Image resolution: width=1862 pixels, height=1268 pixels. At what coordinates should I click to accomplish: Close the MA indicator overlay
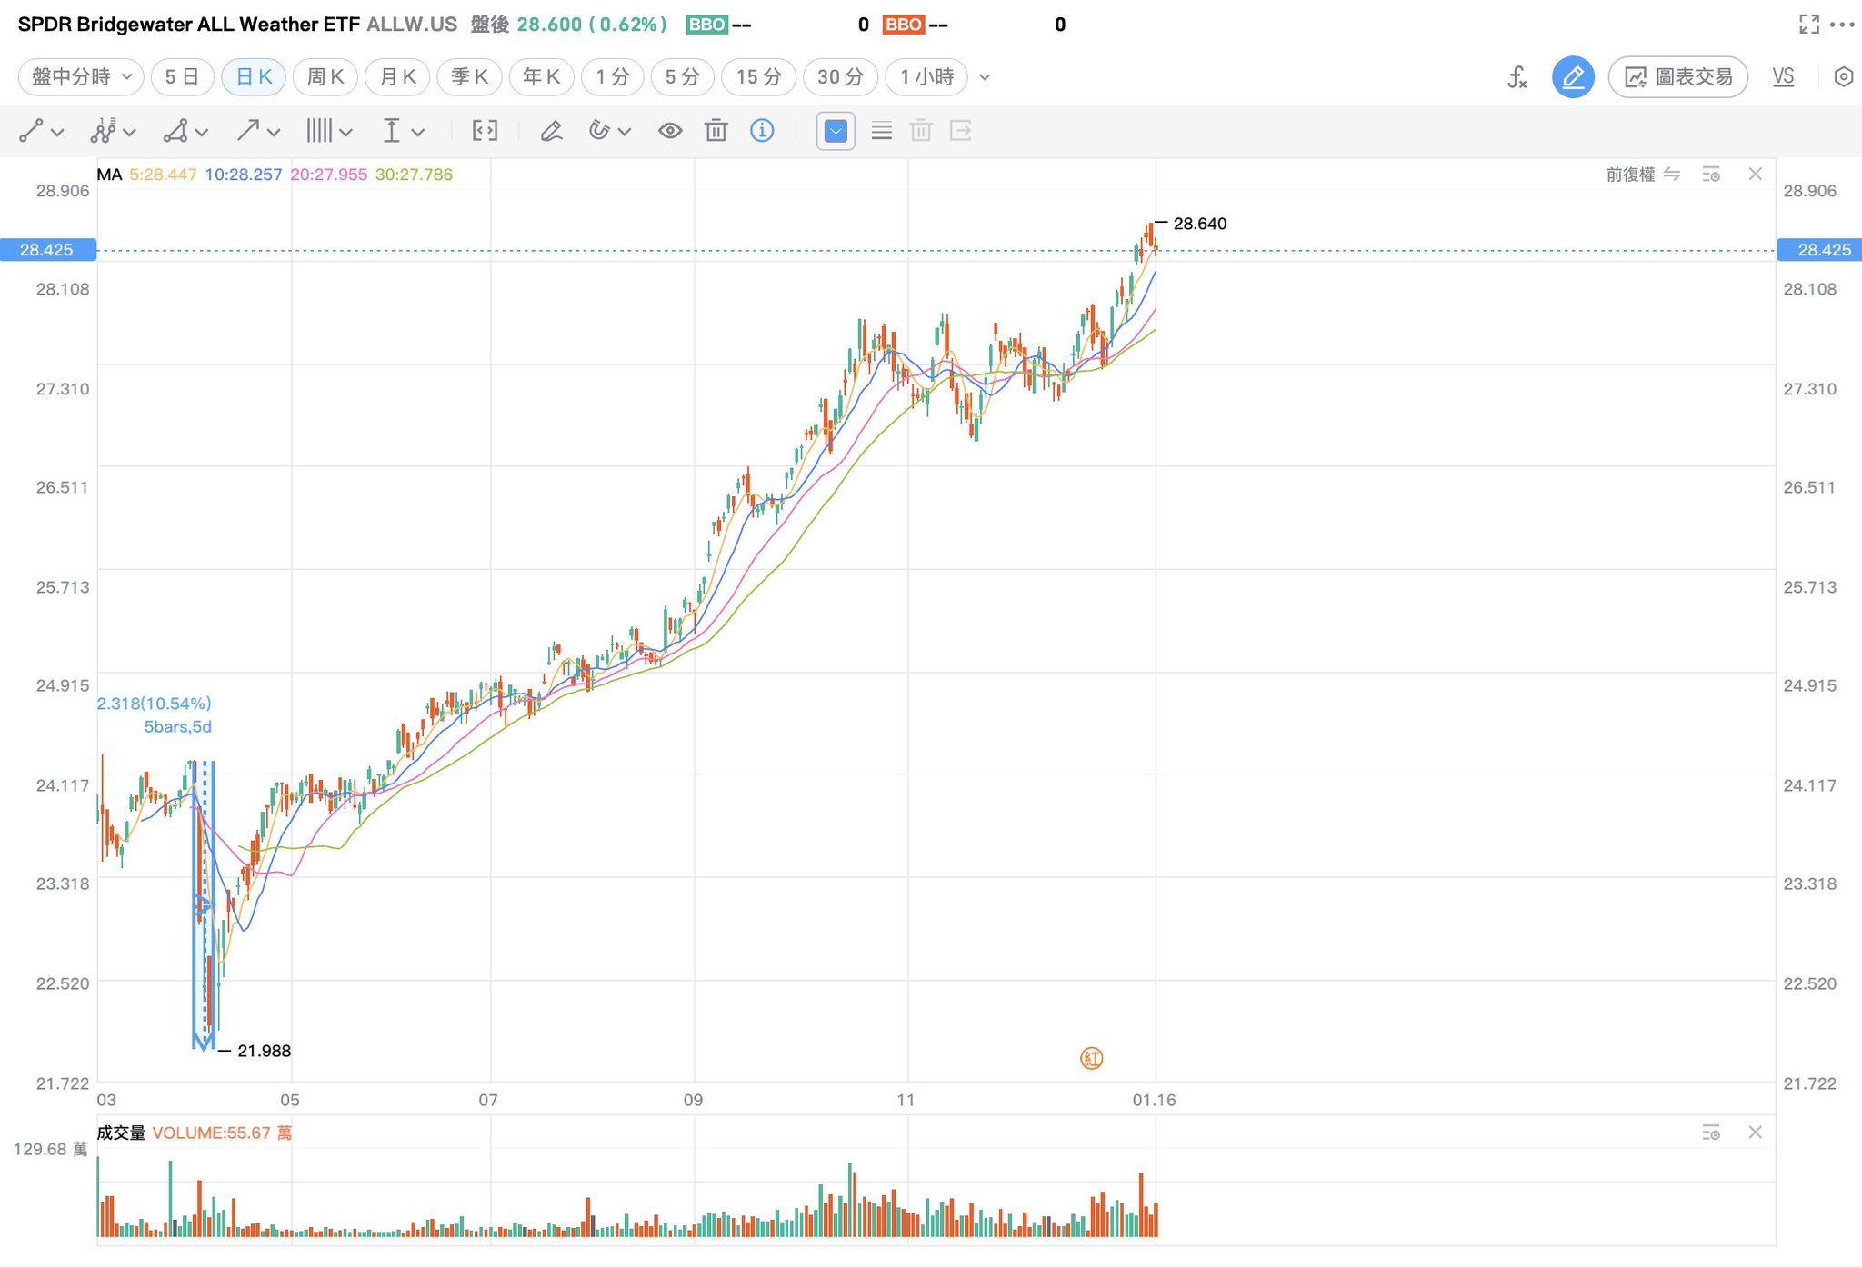click(1756, 174)
